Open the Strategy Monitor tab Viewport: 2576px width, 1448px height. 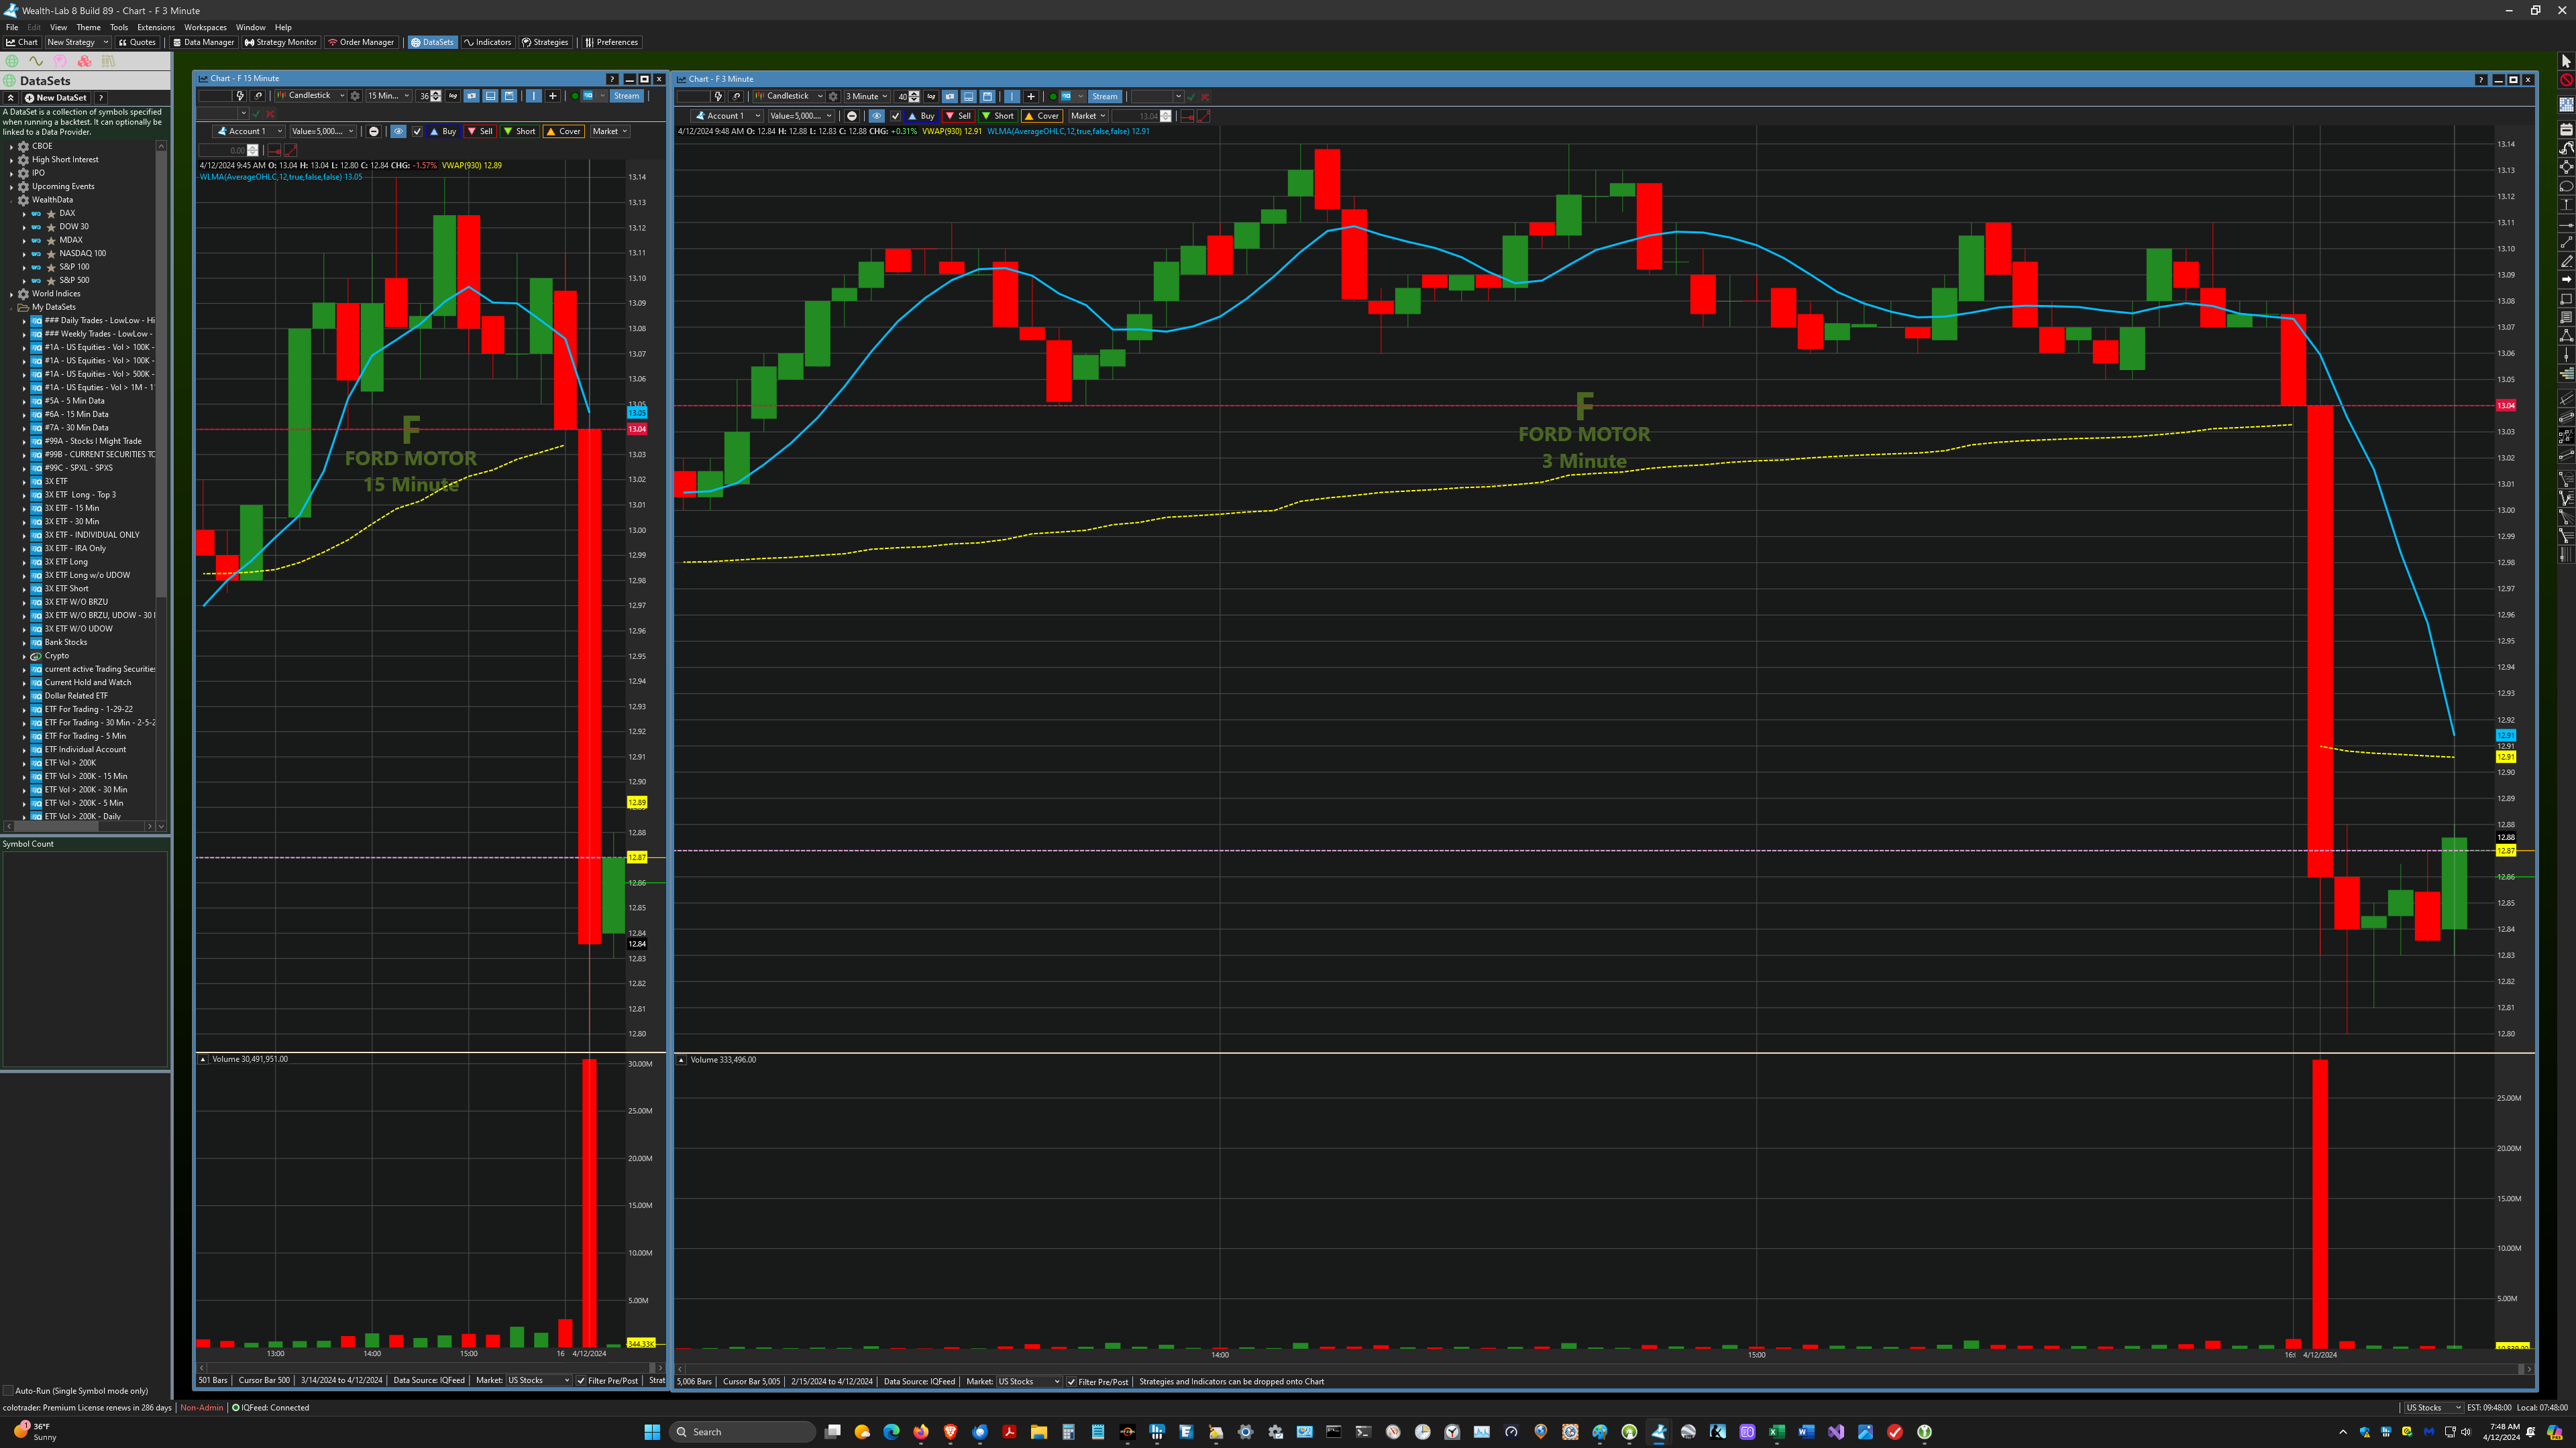point(281,42)
